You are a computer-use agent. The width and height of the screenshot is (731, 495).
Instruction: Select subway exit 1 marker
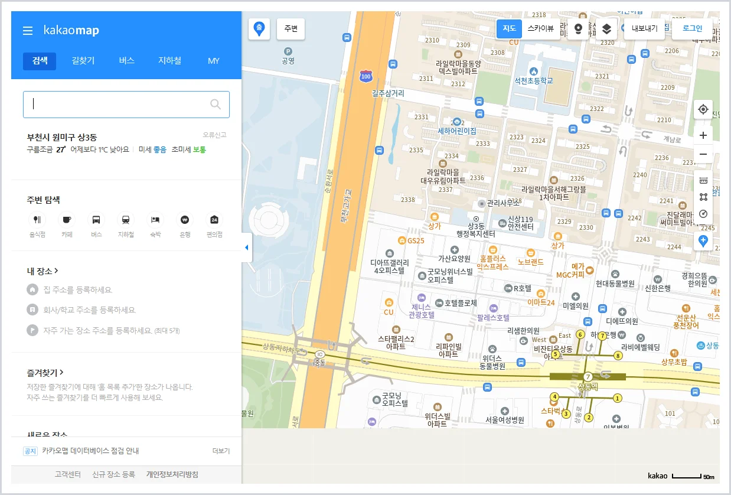click(617, 398)
